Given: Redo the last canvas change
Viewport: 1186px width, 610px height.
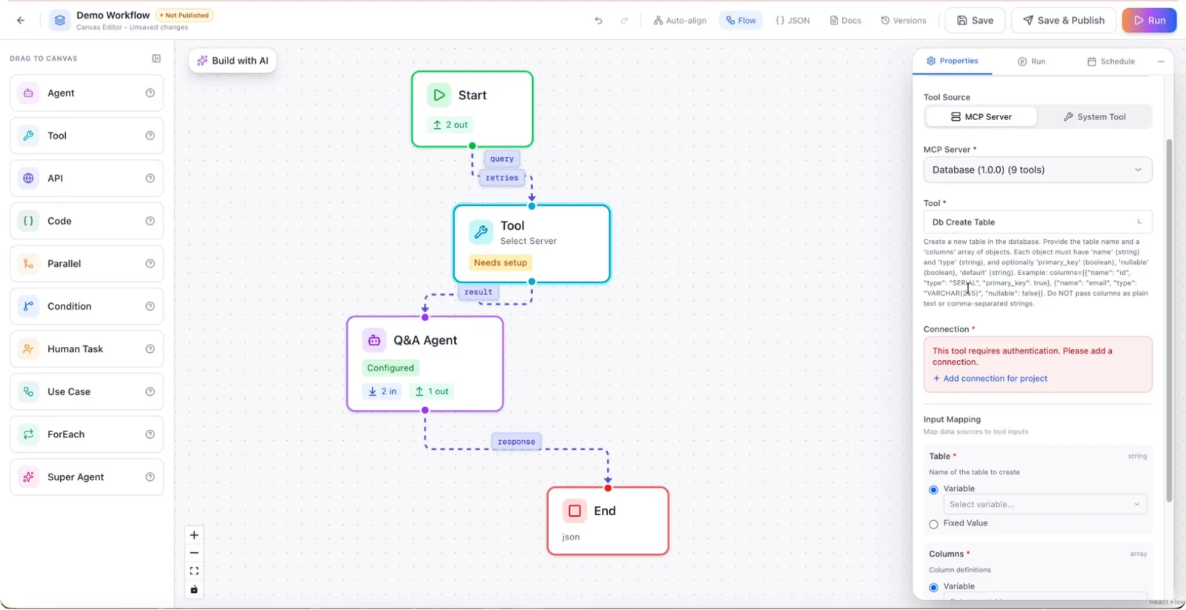Looking at the screenshot, I should tap(624, 21).
